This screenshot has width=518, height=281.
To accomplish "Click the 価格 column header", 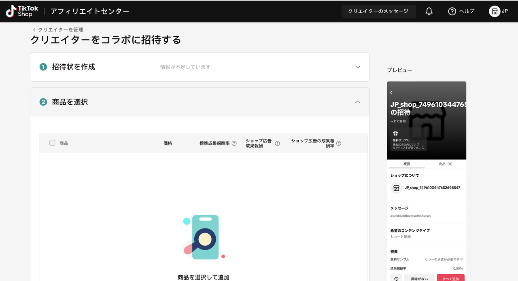I will (x=168, y=143).
